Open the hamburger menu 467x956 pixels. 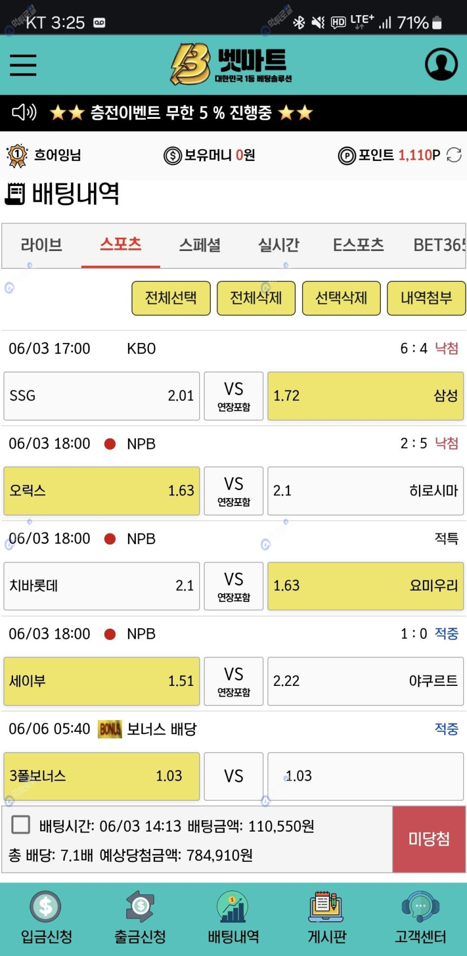[x=23, y=65]
